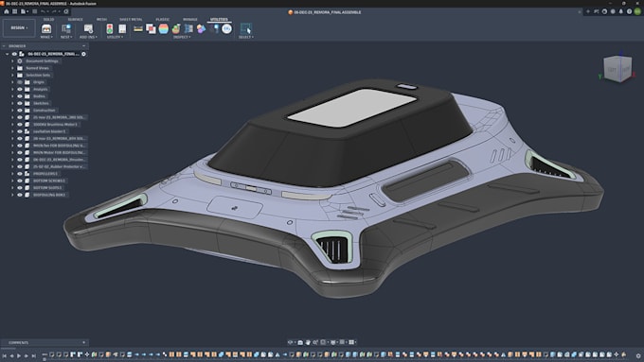Activate radio button beside root component
644x362 pixels.
(83, 54)
